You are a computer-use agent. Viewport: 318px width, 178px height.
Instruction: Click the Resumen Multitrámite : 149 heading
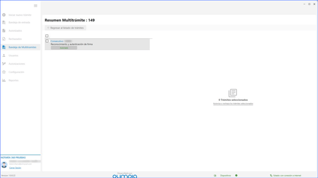[x=70, y=20]
